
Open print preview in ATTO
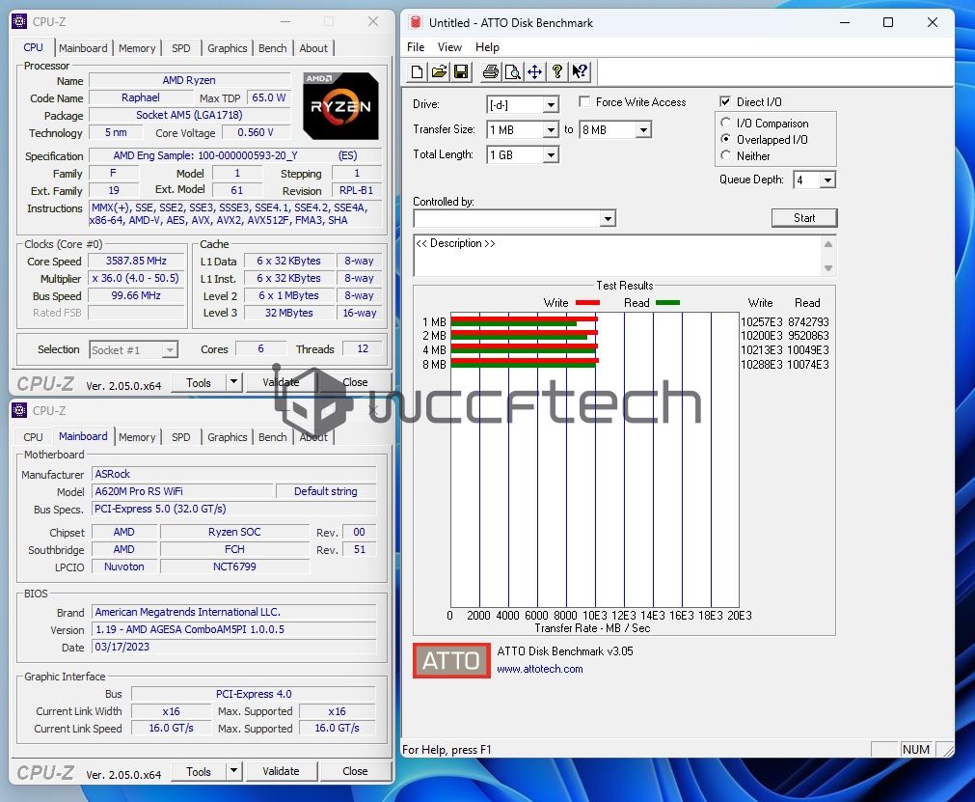(x=513, y=70)
